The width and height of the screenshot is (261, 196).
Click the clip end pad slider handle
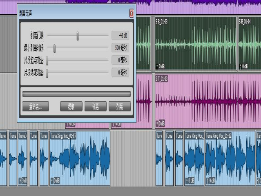[x=47, y=73]
